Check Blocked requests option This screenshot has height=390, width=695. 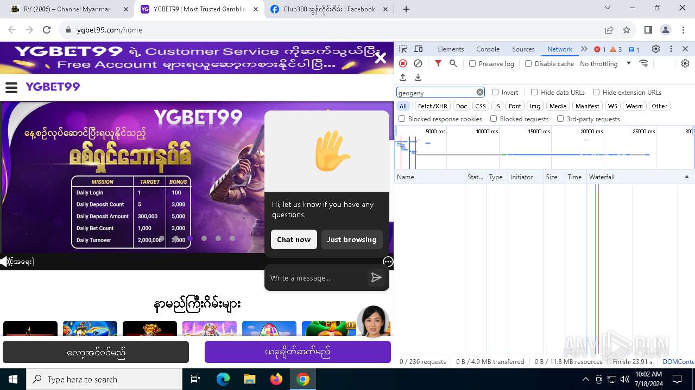pos(494,119)
